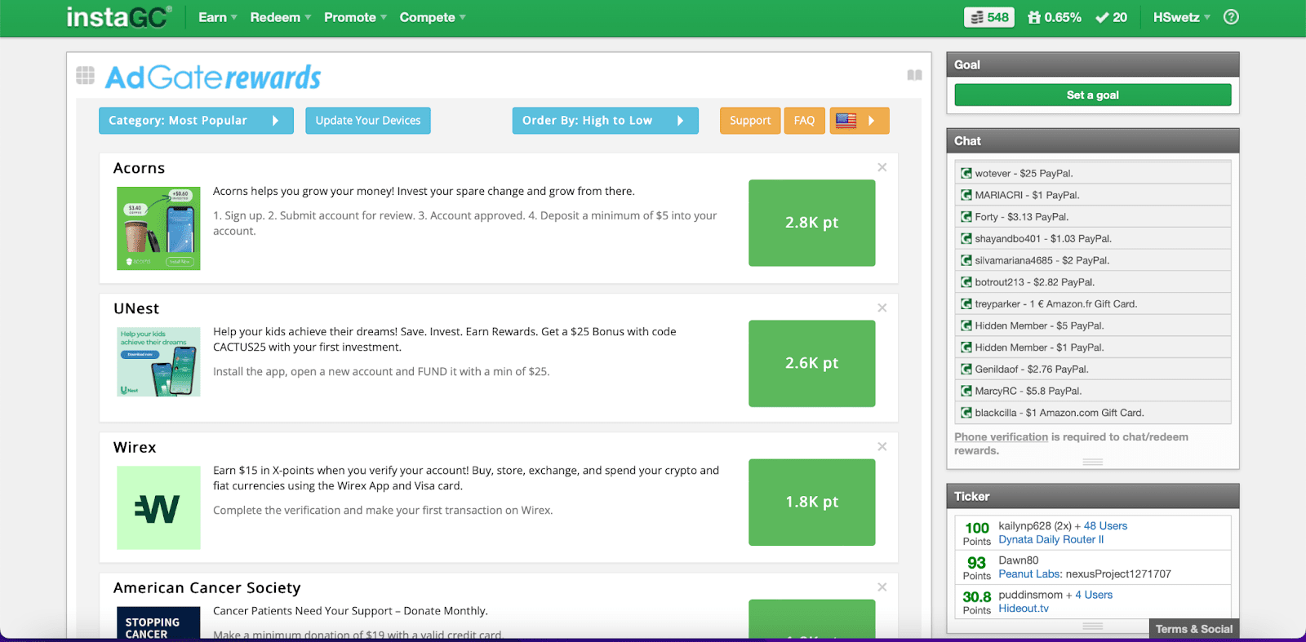1306x642 pixels.
Task: Click the Phone verification link
Action: coord(1001,437)
